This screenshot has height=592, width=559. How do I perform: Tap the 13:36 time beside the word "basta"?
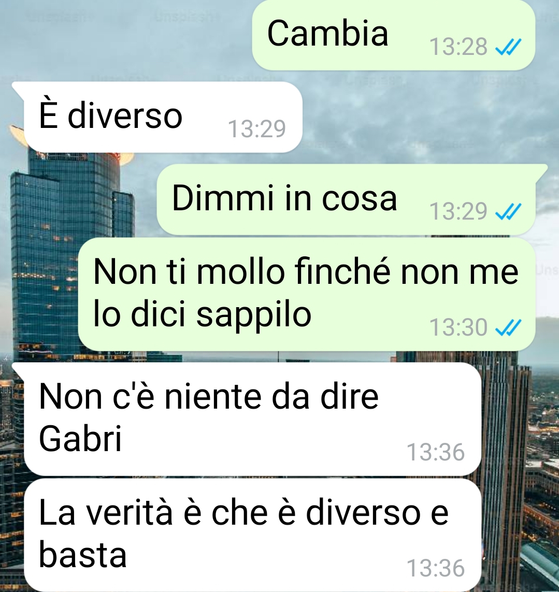pos(436,568)
